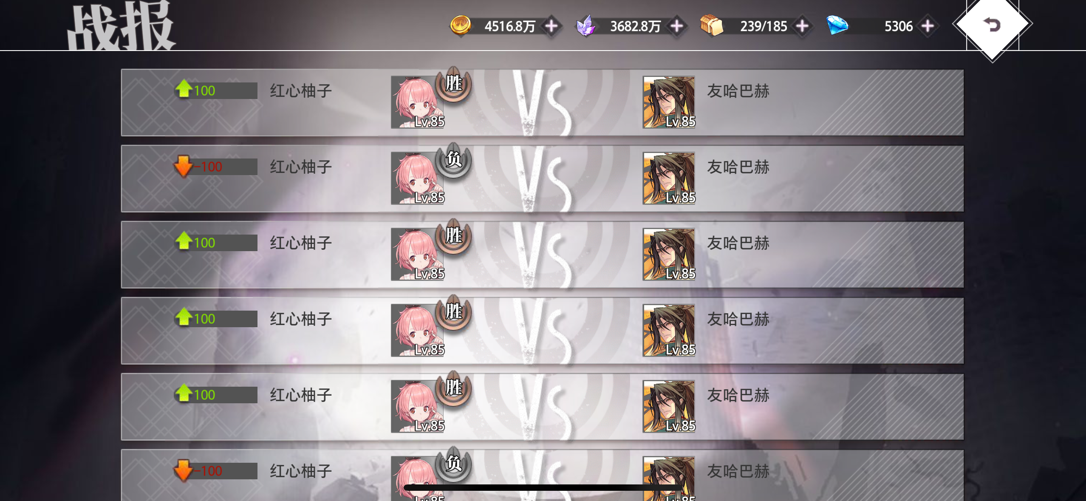Add bread stamina with plus icon
This screenshot has height=501, width=1086.
point(802,26)
